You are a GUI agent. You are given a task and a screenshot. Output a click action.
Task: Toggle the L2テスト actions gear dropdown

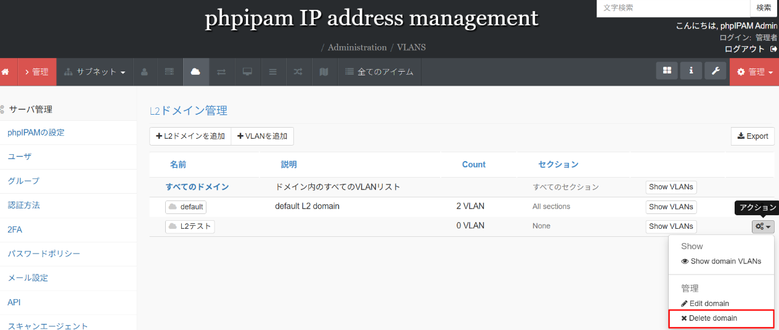coord(763,227)
